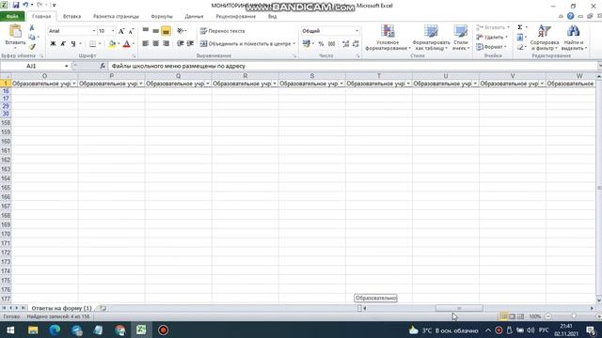This screenshot has width=602, height=338.
Task: Toggle bold (Ж) formatting
Action: click(x=53, y=44)
